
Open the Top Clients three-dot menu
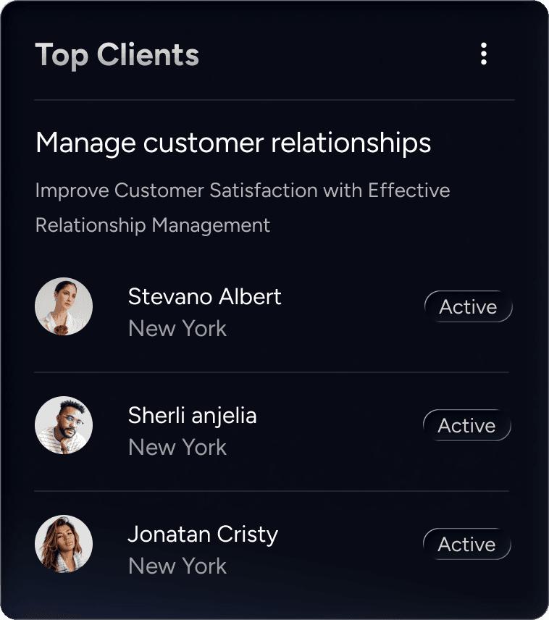[x=484, y=54]
